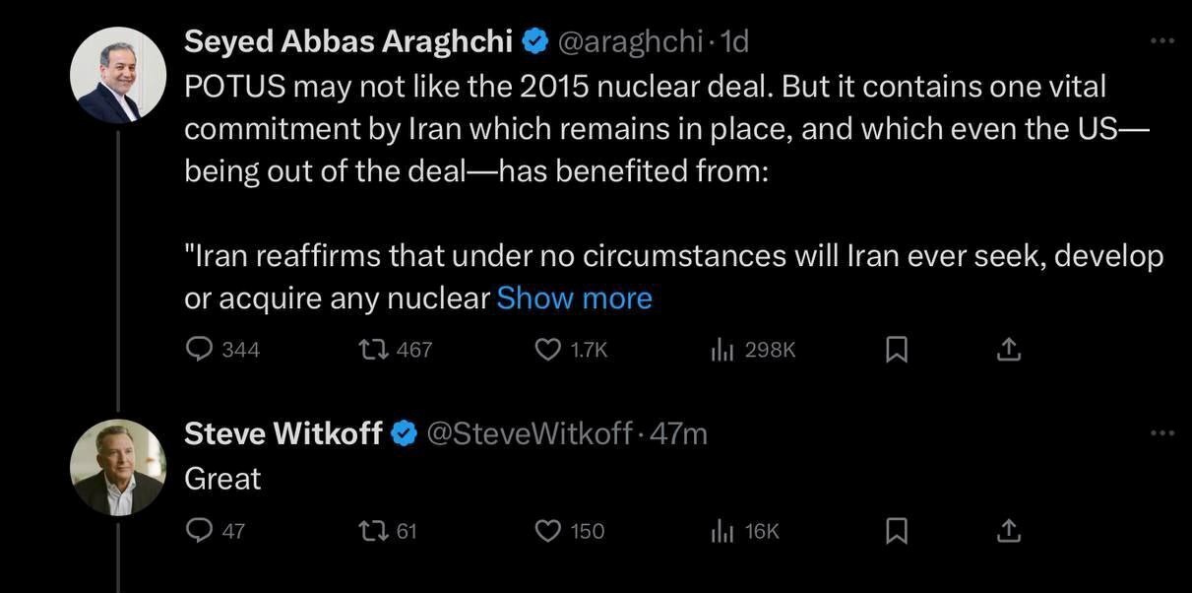1192x593 pixels.
Task: Open Steve Witkoff display name
Action: tap(283, 433)
